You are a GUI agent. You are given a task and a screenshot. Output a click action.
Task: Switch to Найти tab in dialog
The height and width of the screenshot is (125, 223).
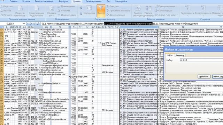tap(170, 55)
